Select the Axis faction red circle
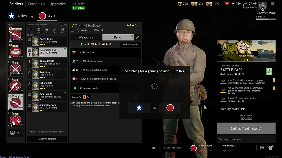282x158 pixels. [x=42, y=16]
